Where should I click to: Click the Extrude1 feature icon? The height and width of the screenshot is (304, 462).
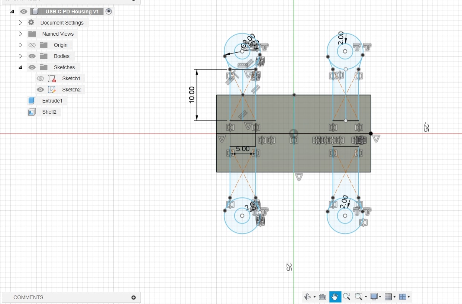coord(32,101)
